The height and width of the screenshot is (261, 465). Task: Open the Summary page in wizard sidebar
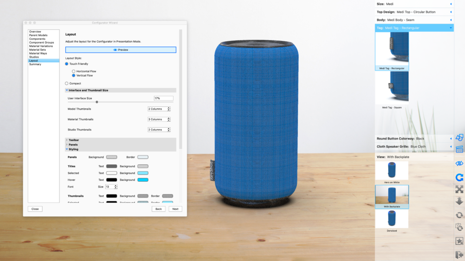coord(35,64)
